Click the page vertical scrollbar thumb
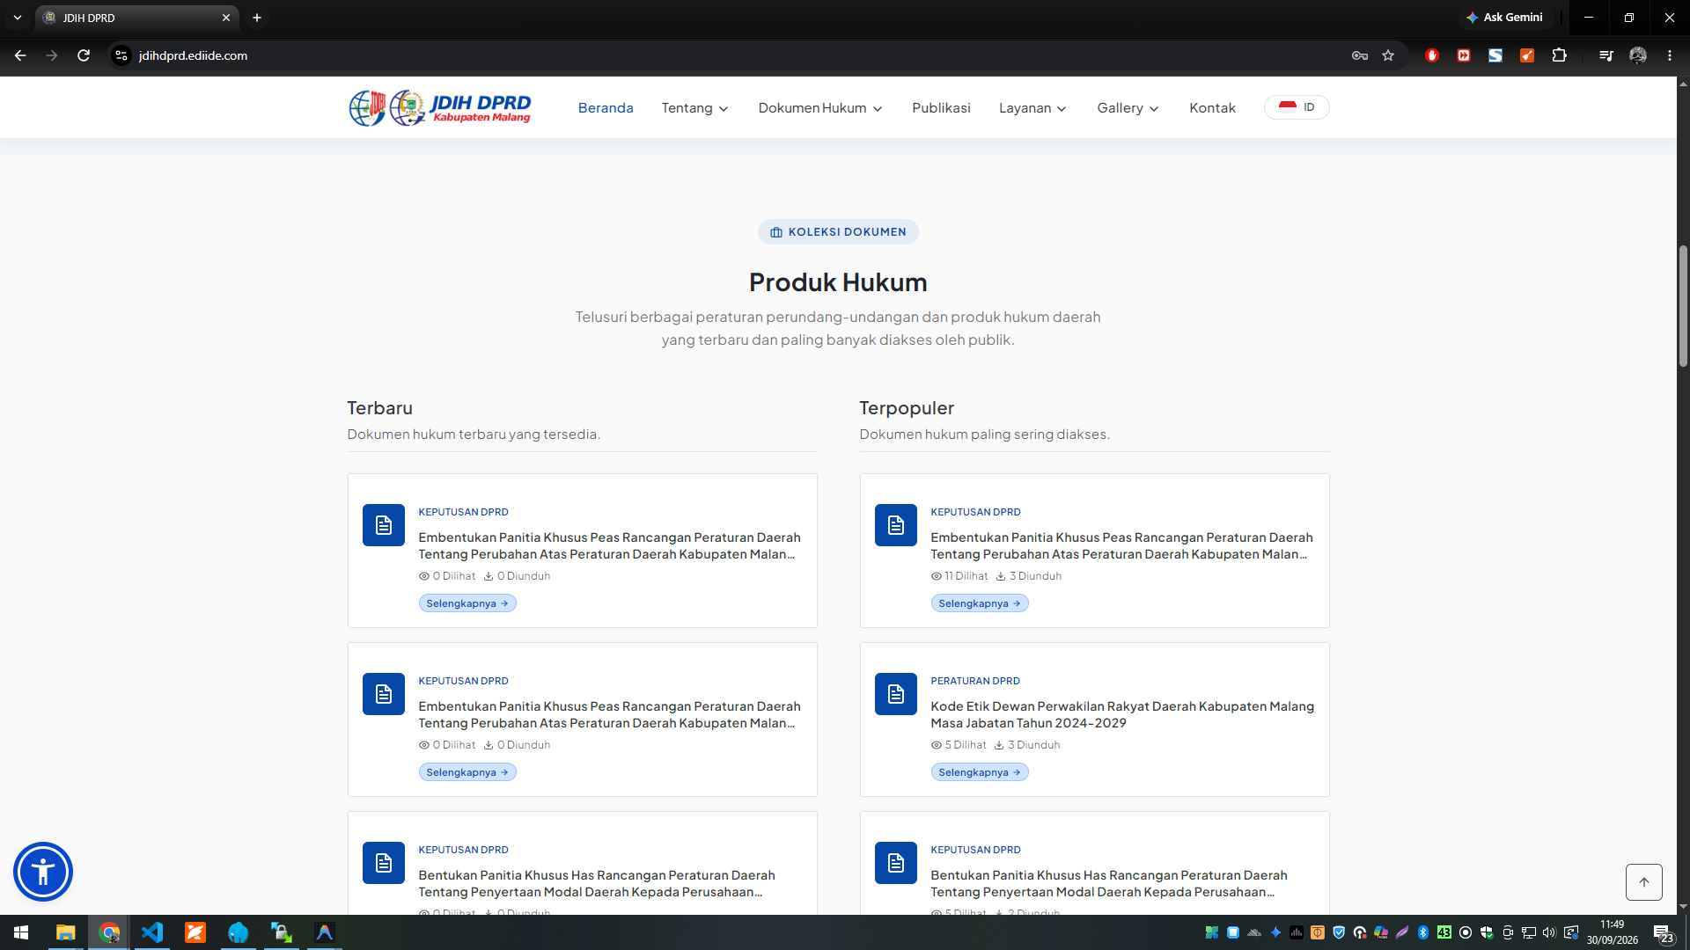 (1683, 306)
